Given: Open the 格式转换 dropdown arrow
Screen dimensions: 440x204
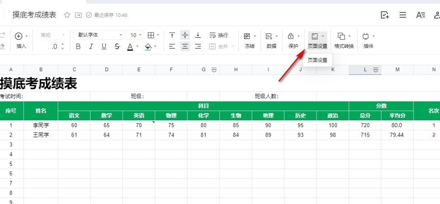Looking at the screenshot, I should coord(350,36).
